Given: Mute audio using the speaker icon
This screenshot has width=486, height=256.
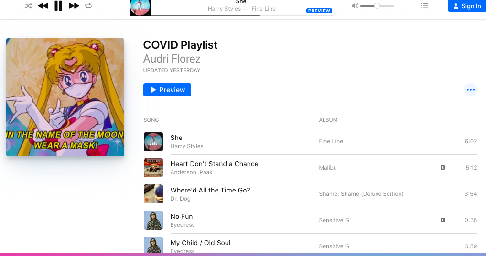Looking at the screenshot, I should tap(355, 6).
